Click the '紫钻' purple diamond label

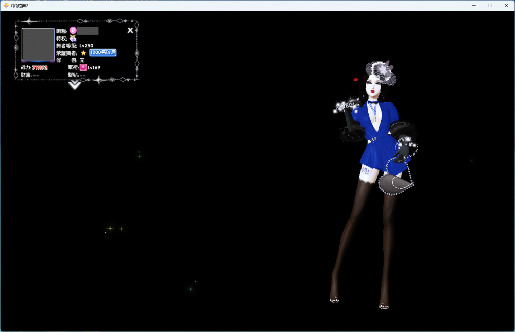pos(73,75)
